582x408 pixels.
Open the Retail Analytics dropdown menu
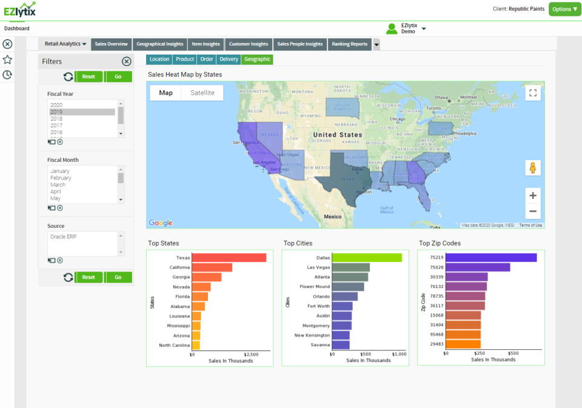coord(64,43)
